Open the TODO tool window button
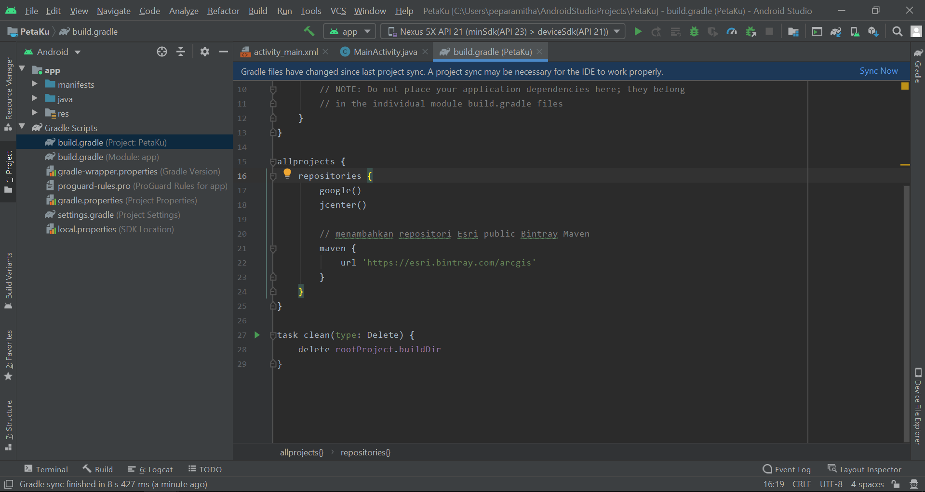This screenshot has height=492, width=925. 205,469
